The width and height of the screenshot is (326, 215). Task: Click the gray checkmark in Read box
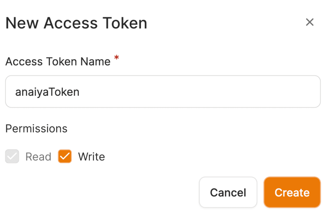click(12, 156)
